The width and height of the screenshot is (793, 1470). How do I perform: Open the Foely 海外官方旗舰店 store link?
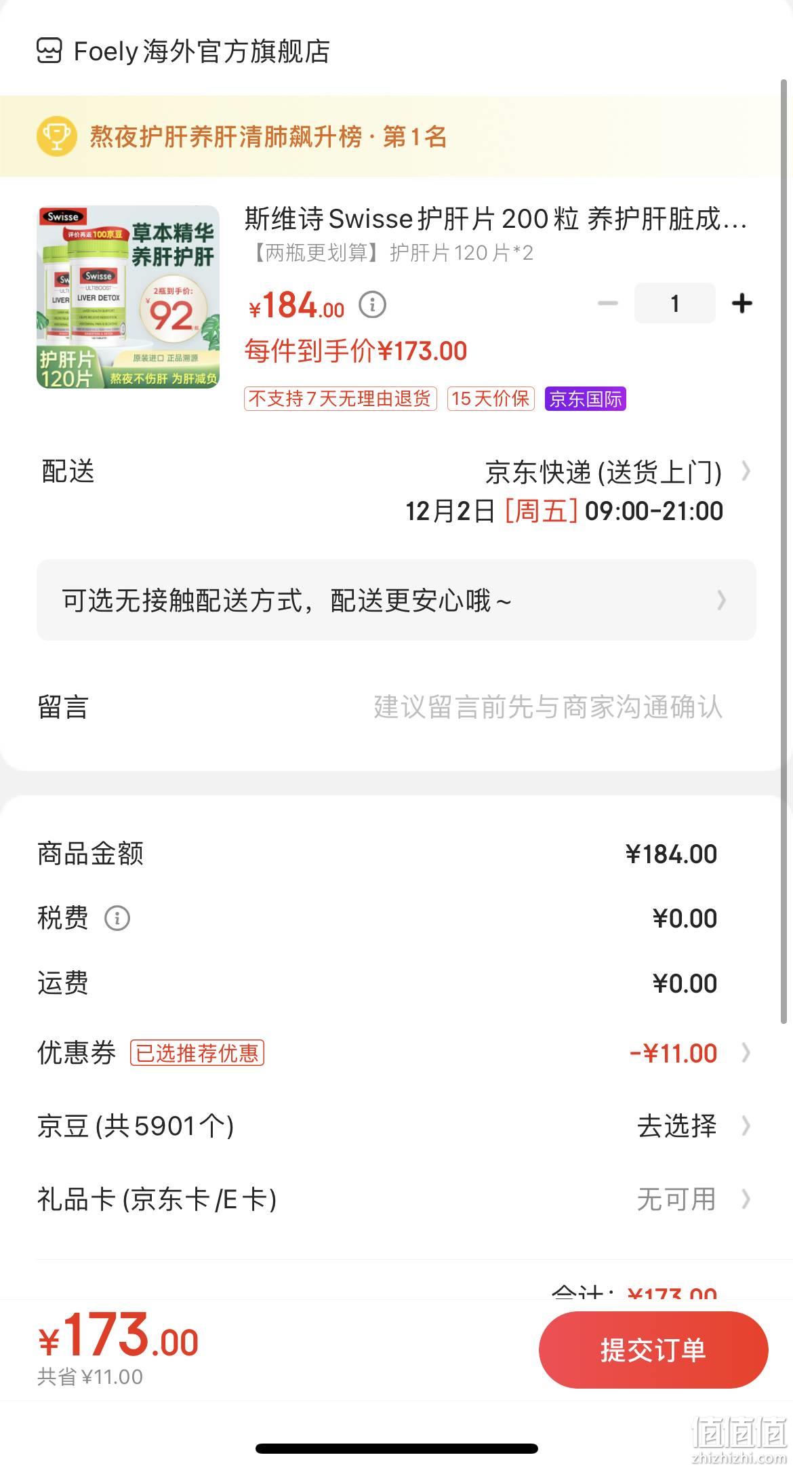[x=202, y=52]
